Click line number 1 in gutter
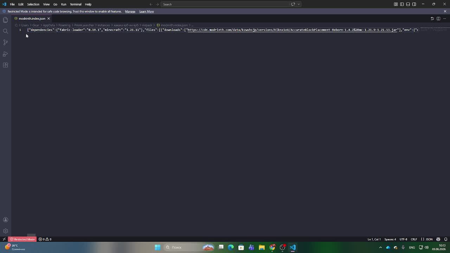The height and width of the screenshot is (253, 450). (20, 30)
